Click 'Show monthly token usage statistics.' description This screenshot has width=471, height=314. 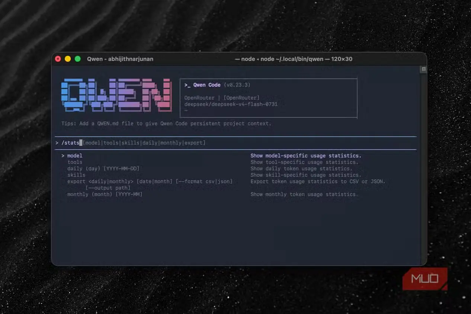(x=304, y=194)
